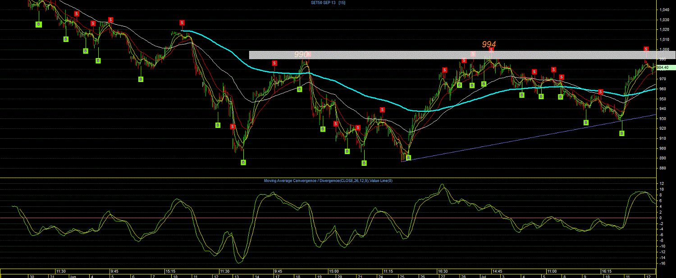Click the rightmost B buy marker near 915
The image size is (676, 278).
(x=622, y=133)
